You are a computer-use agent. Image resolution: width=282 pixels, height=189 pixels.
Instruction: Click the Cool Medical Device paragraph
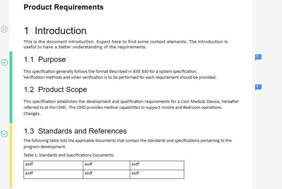coord(131,107)
